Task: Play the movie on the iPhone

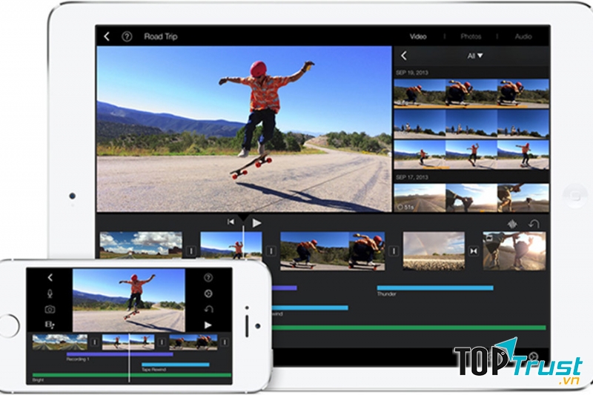Action: (x=208, y=325)
